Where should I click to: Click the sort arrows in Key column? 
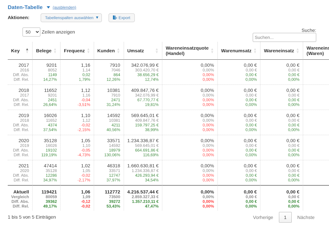[27, 51]
